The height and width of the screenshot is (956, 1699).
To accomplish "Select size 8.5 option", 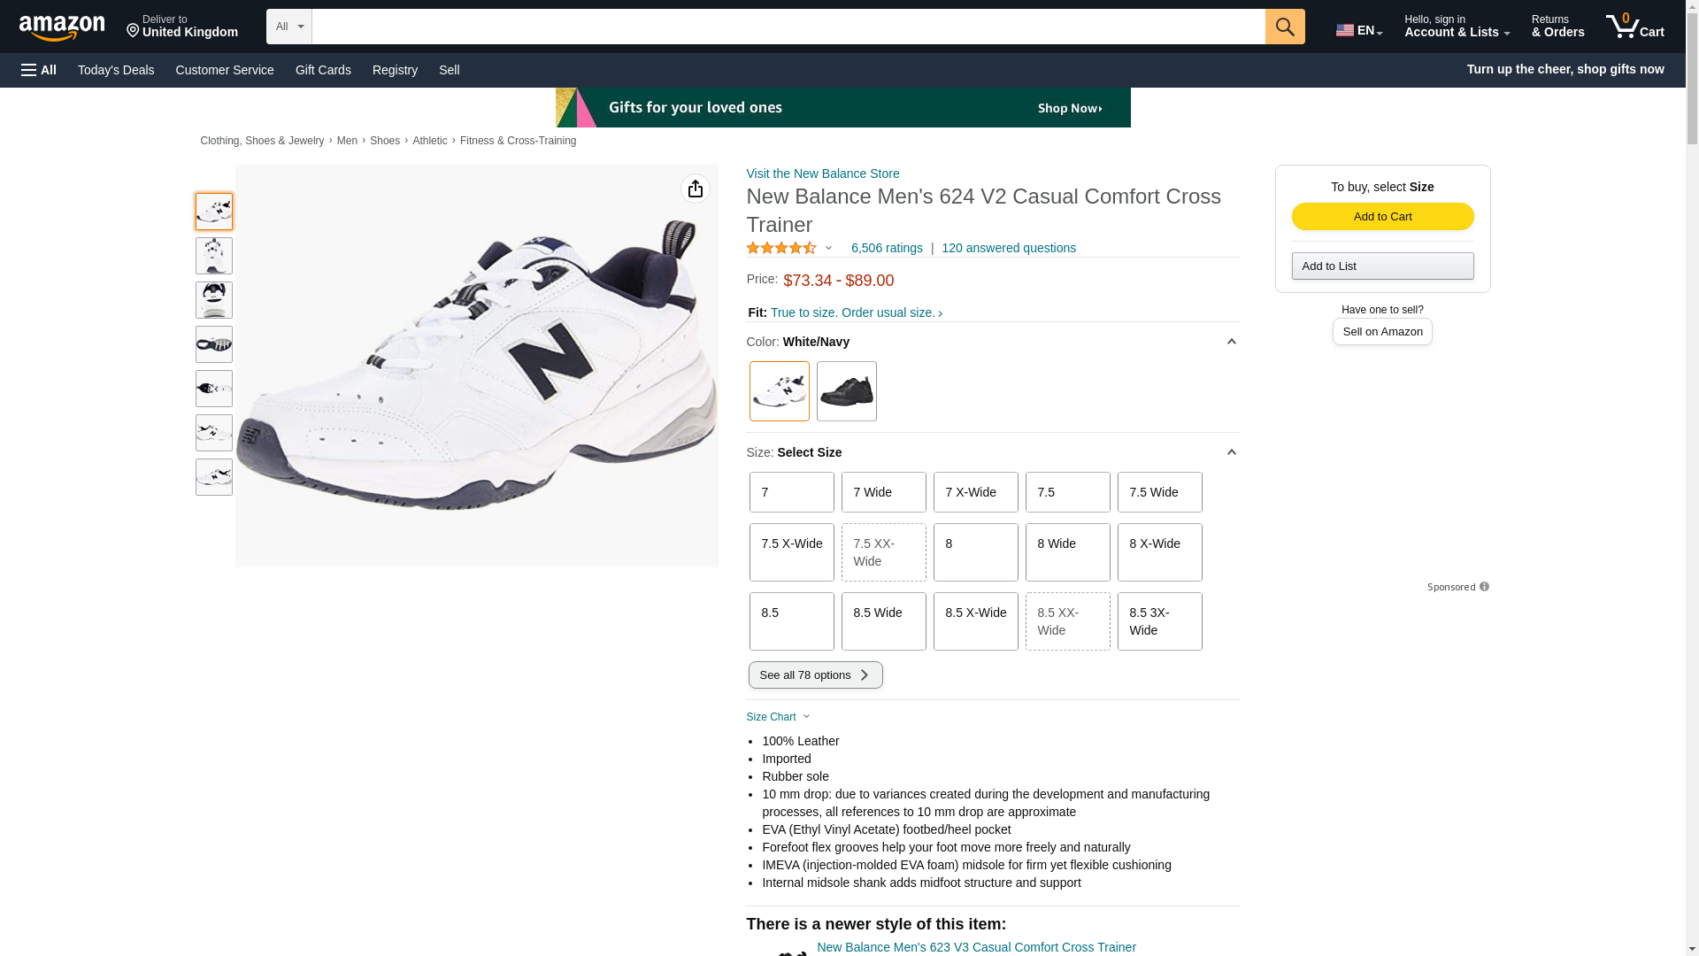I will pyautogui.click(x=790, y=621).
